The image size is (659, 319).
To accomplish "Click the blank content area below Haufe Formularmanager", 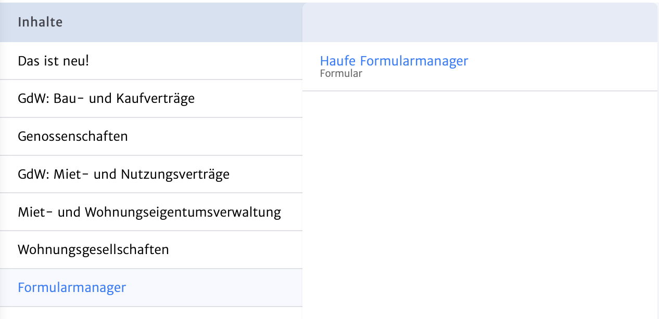I will click(x=479, y=203).
